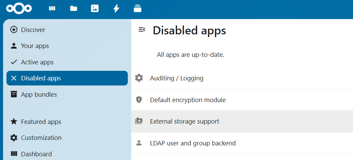
Task: Browse Featured apps category
Action: pyautogui.click(x=41, y=122)
